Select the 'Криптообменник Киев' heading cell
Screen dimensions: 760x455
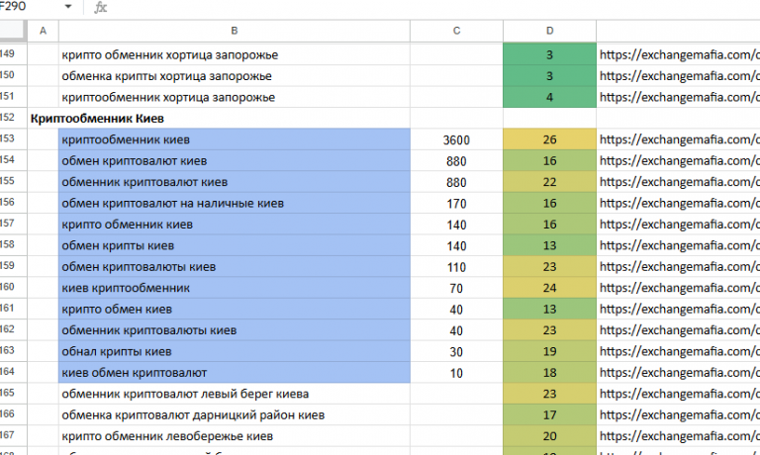tap(97, 119)
